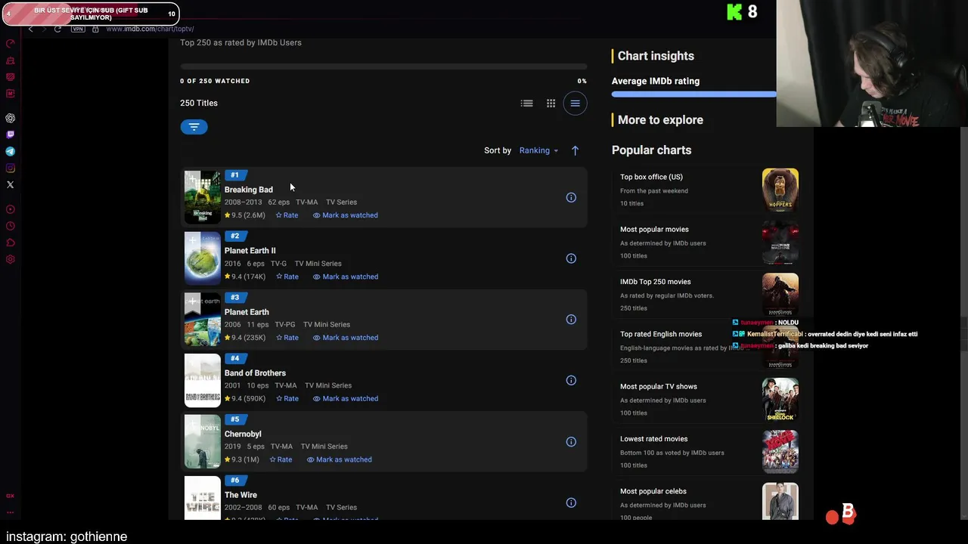Open IMDb Top 250 movies chart
The width and height of the screenshot is (968, 544).
pos(656,282)
